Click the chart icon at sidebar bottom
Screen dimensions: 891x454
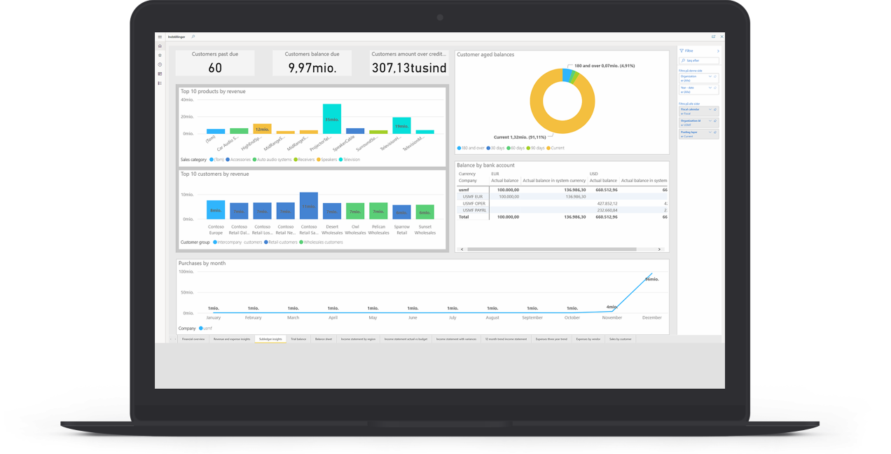(160, 83)
